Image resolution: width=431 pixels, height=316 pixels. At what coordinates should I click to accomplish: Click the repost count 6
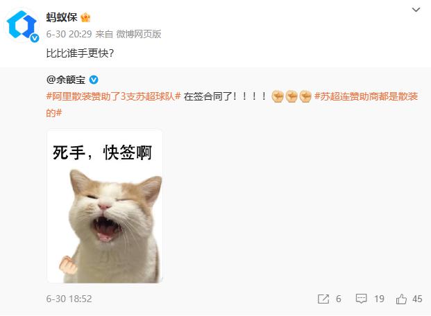tap(339, 299)
